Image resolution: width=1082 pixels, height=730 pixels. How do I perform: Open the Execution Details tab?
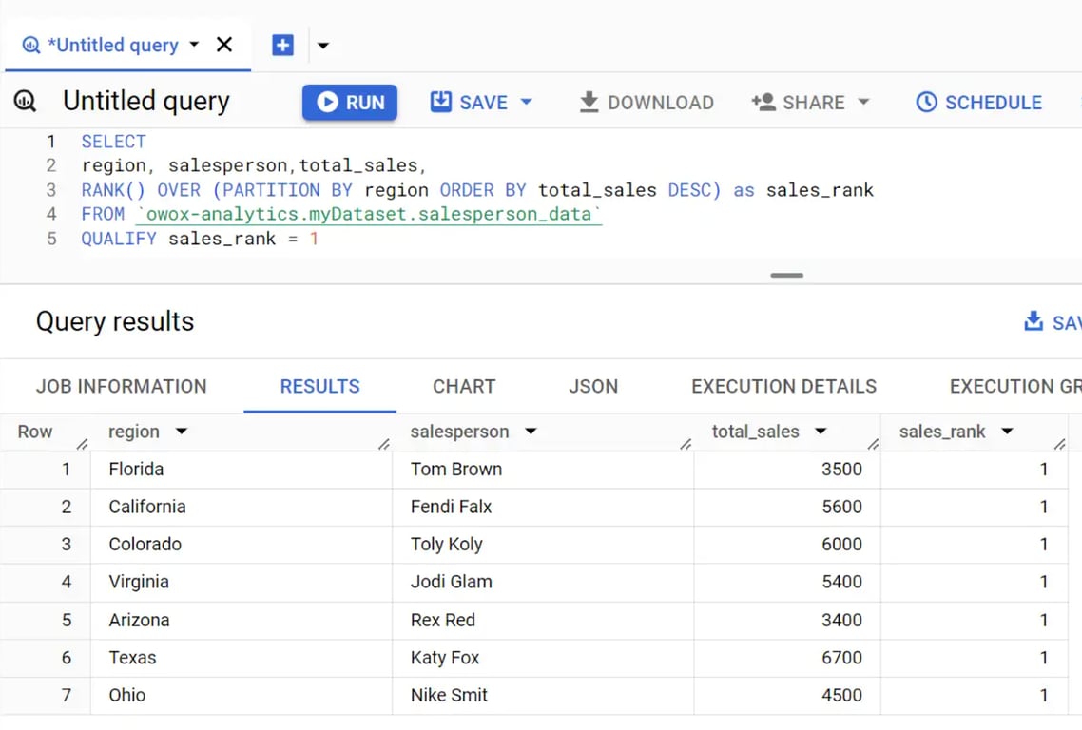point(783,387)
